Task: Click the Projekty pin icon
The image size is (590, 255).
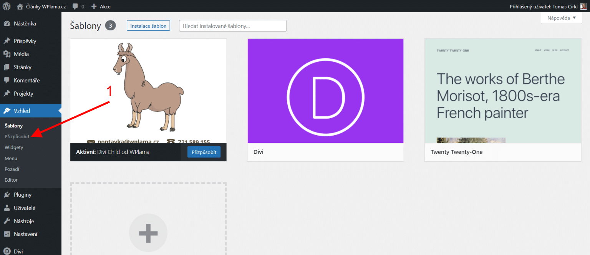Action: (7, 94)
